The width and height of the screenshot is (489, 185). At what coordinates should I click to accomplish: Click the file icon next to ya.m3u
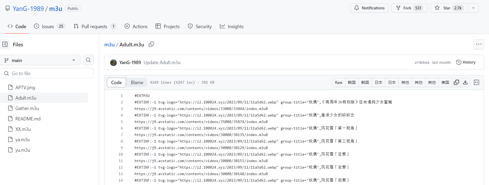pos(10,139)
